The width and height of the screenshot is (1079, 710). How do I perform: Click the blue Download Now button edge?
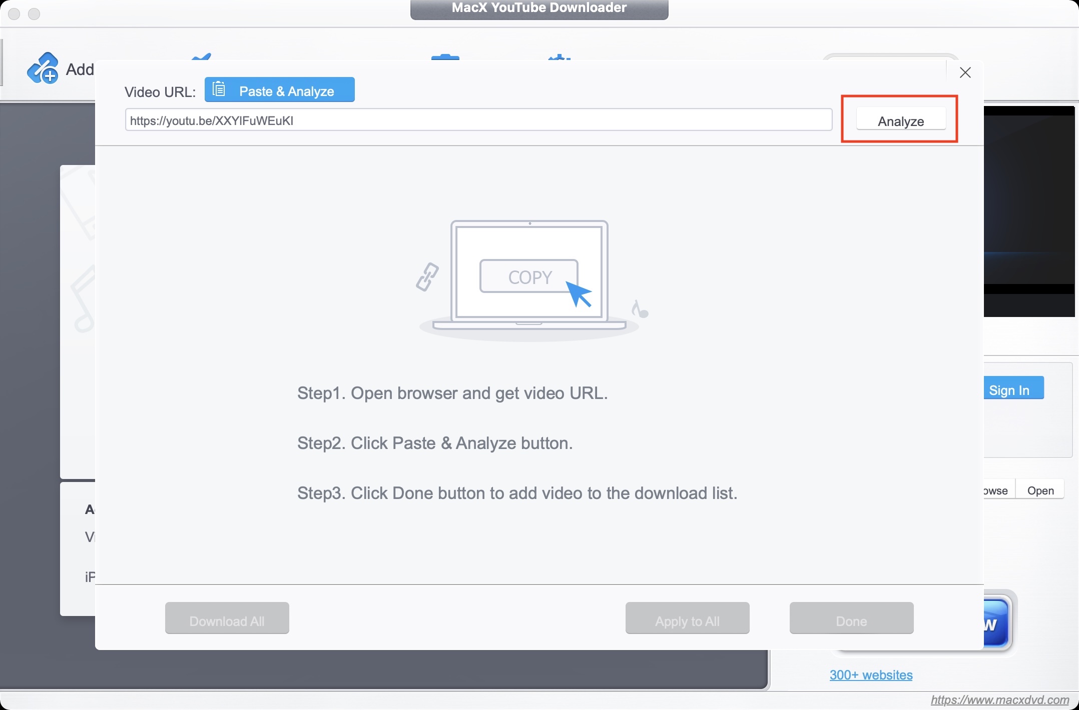click(x=997, y=623)
